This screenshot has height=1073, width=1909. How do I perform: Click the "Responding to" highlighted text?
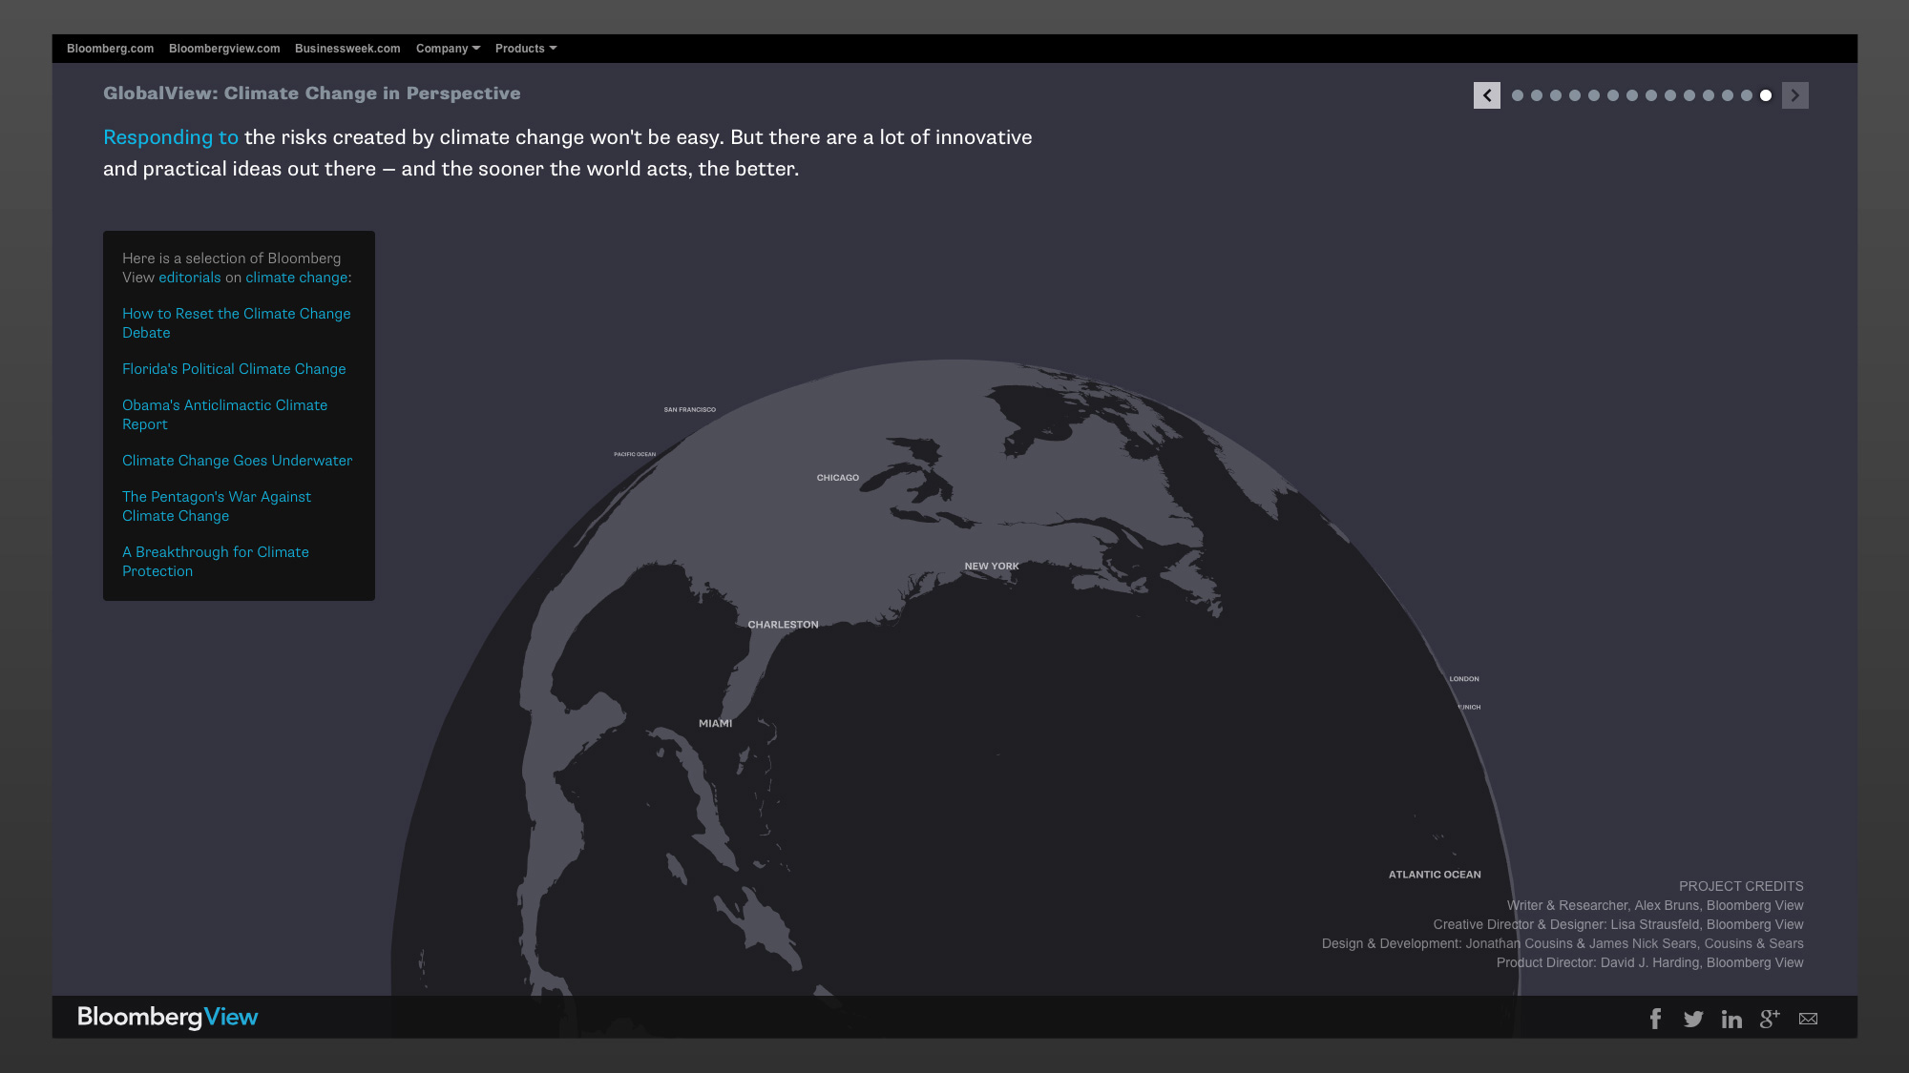click(171, 137)
